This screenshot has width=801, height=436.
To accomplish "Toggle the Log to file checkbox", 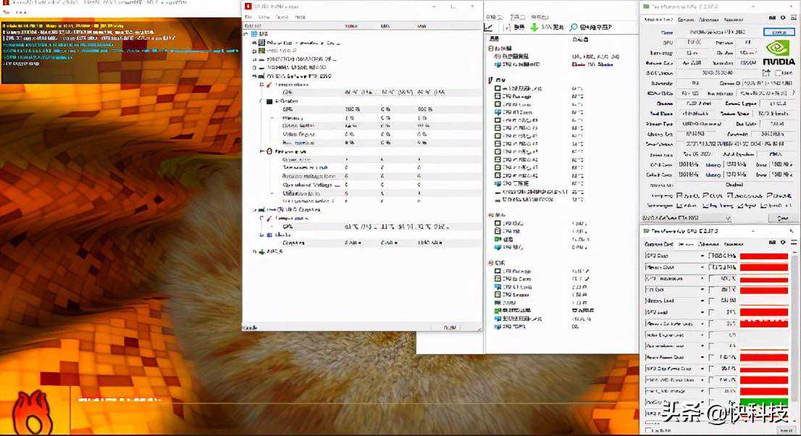I will [x=646, y=431].
